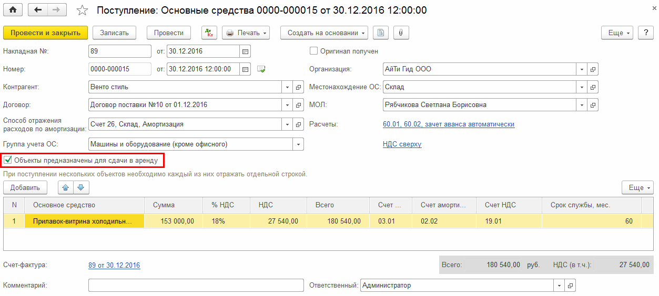The image size is (659, 296).
Task: Open the Контрагент Венто стиль record icon
Action: click(298, 87)
